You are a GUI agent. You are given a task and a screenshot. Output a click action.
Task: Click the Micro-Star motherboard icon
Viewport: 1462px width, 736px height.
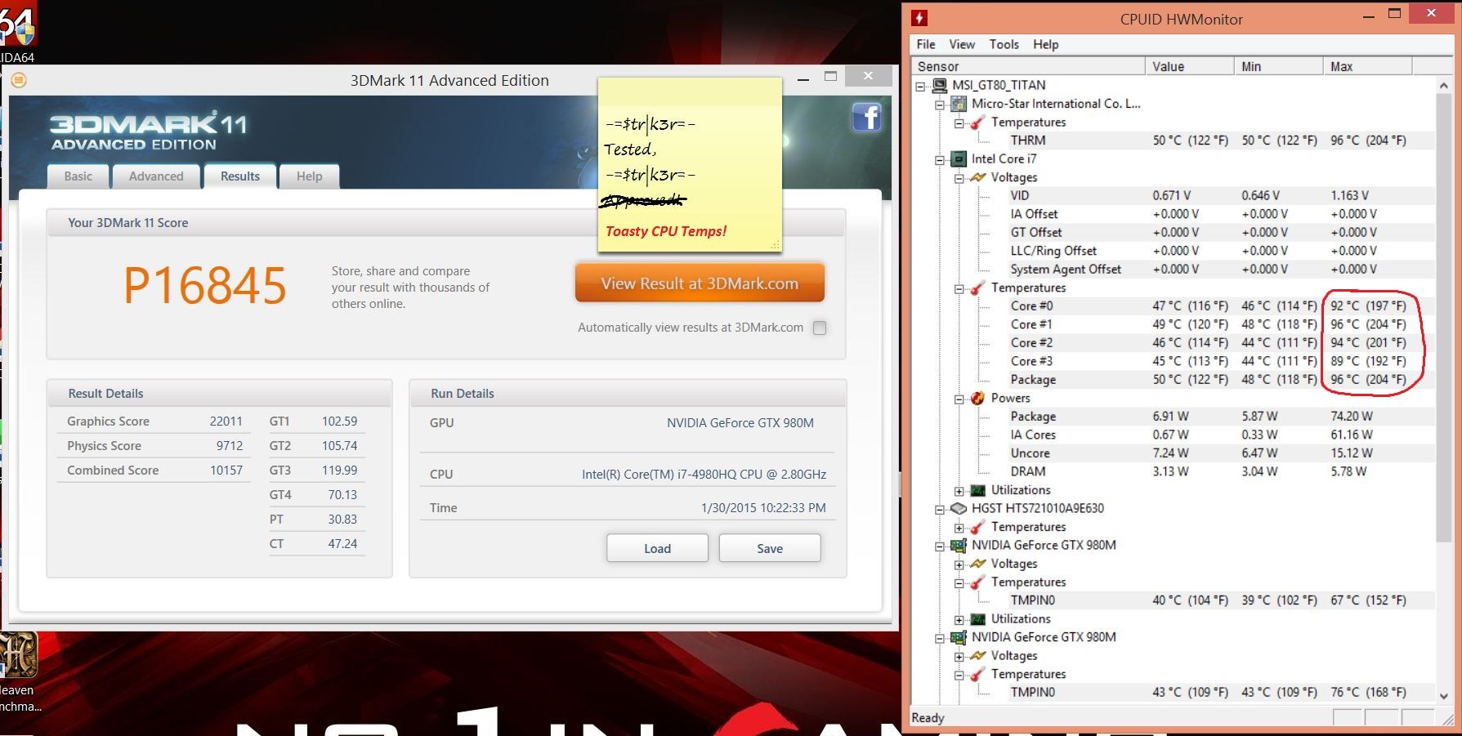click(959, 104)
